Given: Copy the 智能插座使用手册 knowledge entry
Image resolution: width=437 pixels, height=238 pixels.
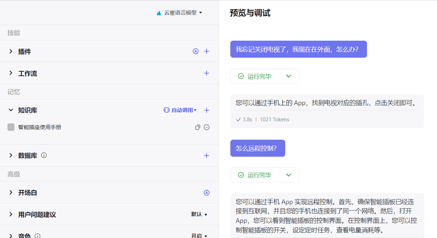Looking at the screenshot, I should point(197,127).
